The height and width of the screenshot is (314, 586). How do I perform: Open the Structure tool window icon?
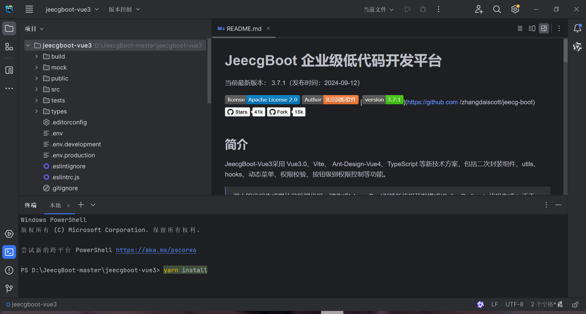tap(9, 47)
